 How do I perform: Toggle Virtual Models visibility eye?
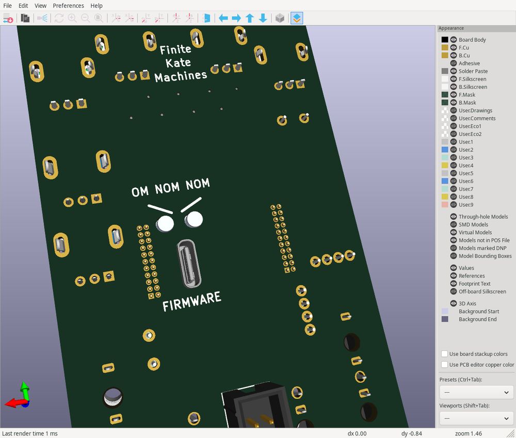(454, 232)
